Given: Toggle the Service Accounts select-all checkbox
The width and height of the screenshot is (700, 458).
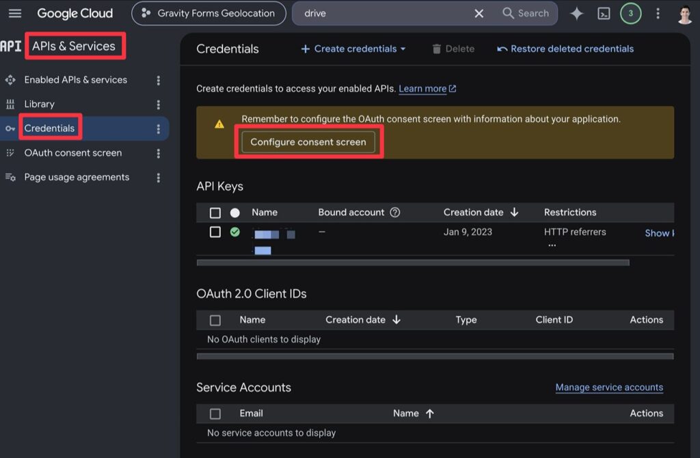Looking at the screenshot, I should click(215, 414).
